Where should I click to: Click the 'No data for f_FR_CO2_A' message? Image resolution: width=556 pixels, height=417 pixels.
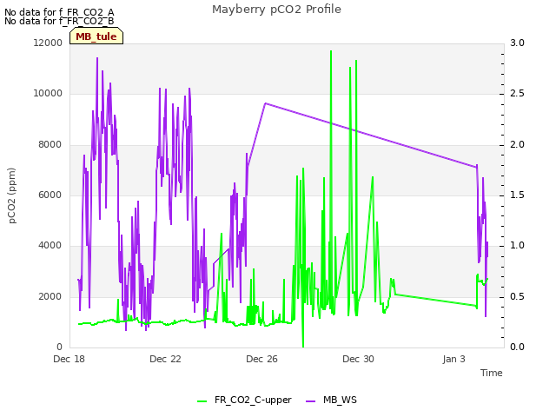(x=59, y=12)
